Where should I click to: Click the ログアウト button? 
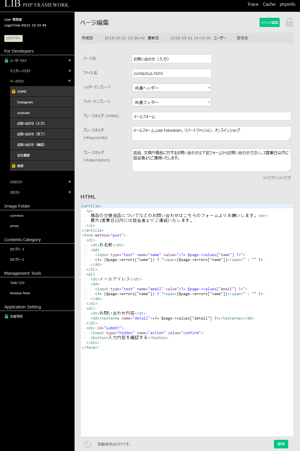[13, 38]
